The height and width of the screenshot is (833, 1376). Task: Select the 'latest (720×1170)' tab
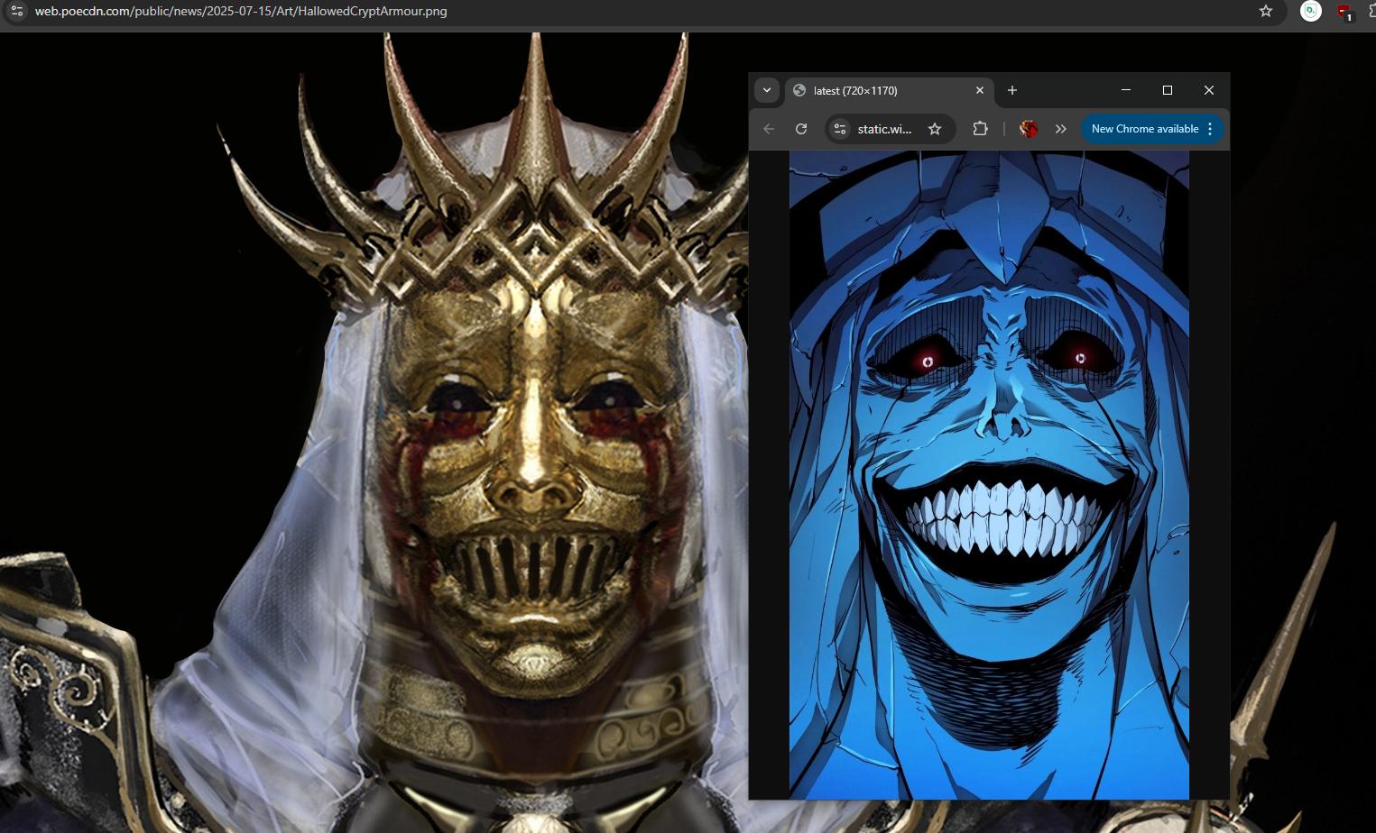[890, 90]
